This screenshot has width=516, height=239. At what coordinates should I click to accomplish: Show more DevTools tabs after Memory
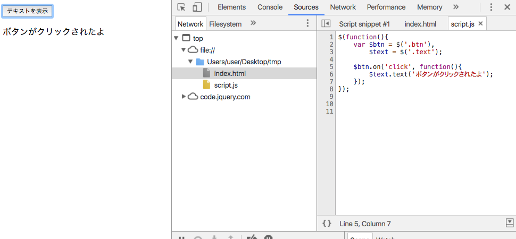pyautogui.click(x=456, y=7)
